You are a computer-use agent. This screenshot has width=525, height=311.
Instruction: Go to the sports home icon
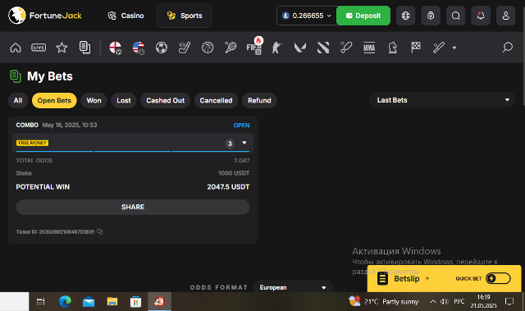(16, 48)
